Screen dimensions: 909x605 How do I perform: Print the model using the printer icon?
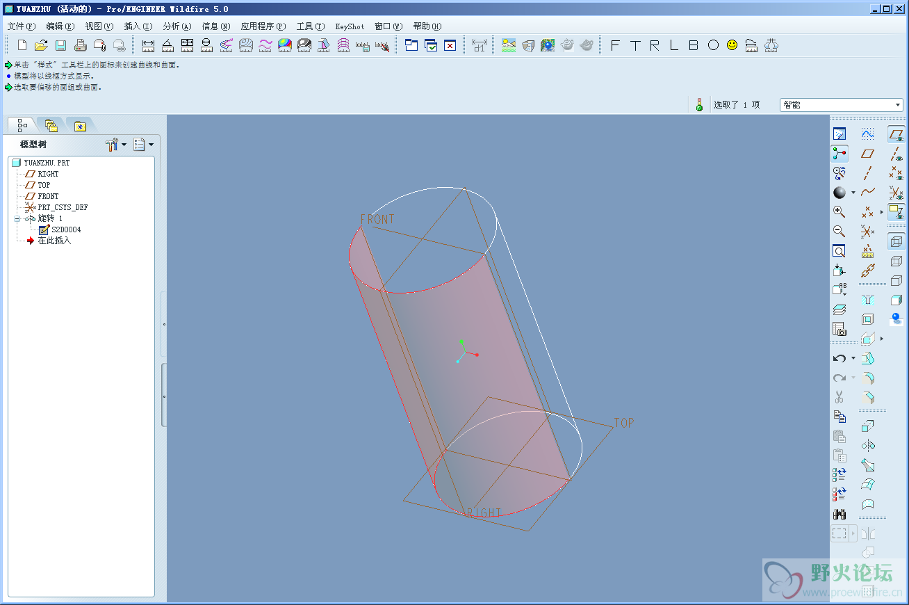[80, 45]
